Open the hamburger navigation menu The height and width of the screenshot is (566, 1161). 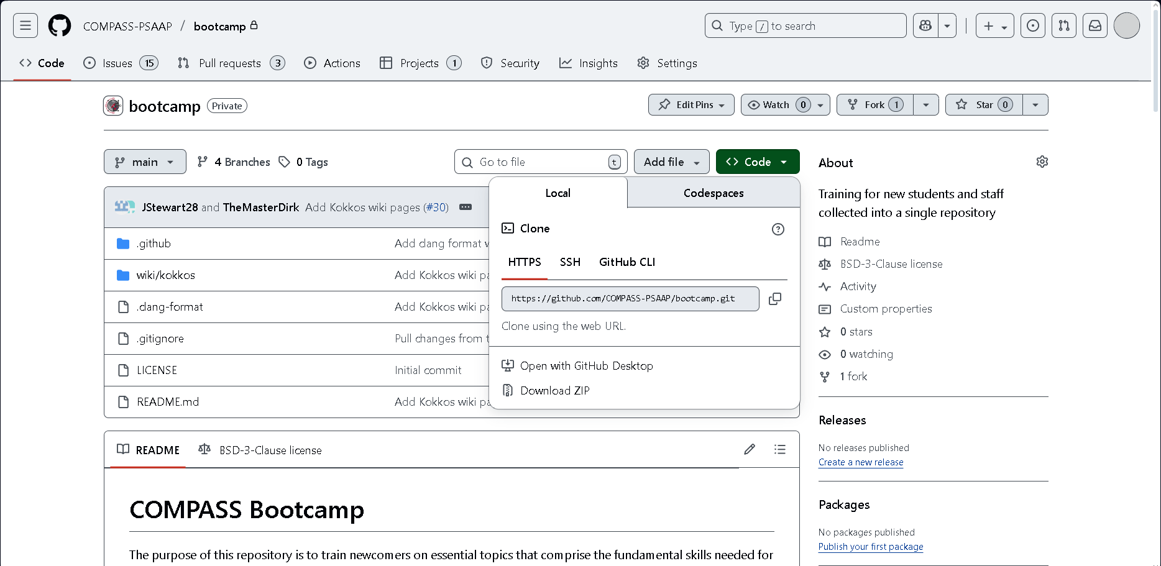coord(25,25)
